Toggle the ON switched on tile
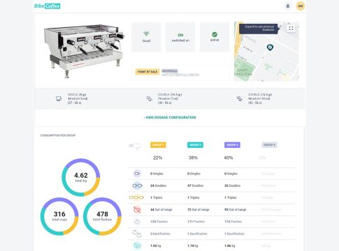 coord(180,37)
